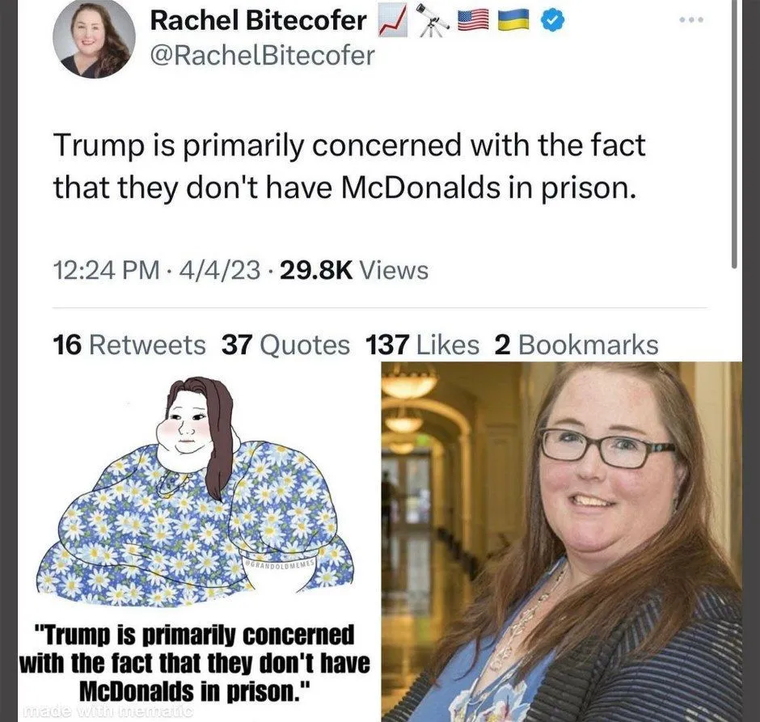Open the photo of woman with glasses
The width and height of the screenshot is (760, 722).
[562, 541]
